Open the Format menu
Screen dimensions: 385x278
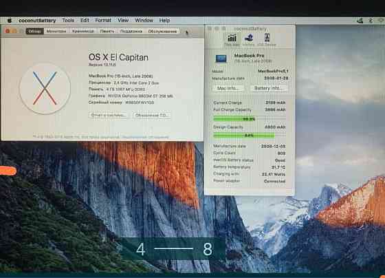pyautogui.click(x=103, y=21)
